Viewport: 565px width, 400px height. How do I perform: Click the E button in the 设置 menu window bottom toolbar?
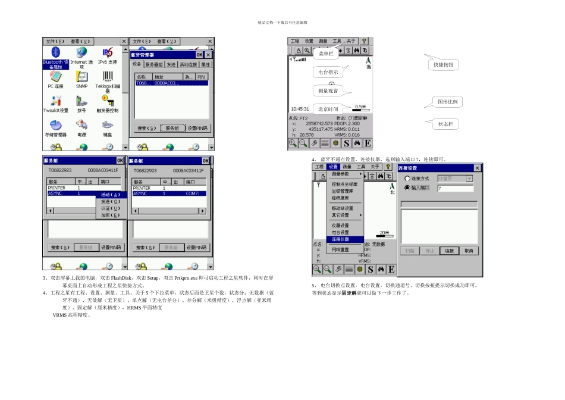[391, 269]
